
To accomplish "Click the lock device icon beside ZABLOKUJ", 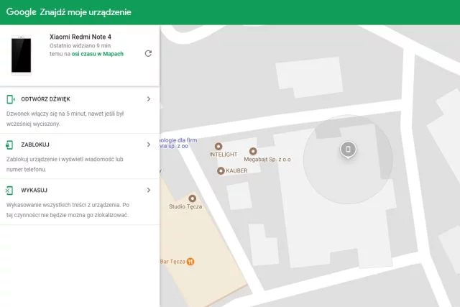I will [9, 145].
